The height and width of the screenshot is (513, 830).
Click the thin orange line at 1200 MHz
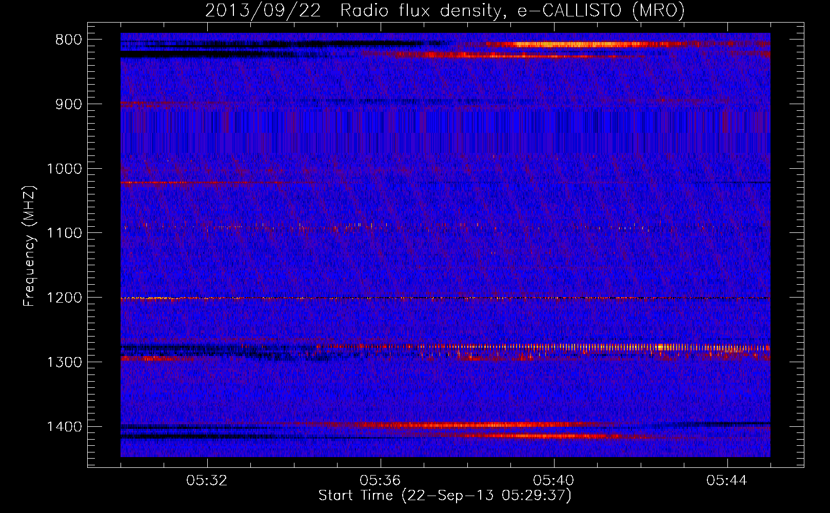(x=445, y=298)
